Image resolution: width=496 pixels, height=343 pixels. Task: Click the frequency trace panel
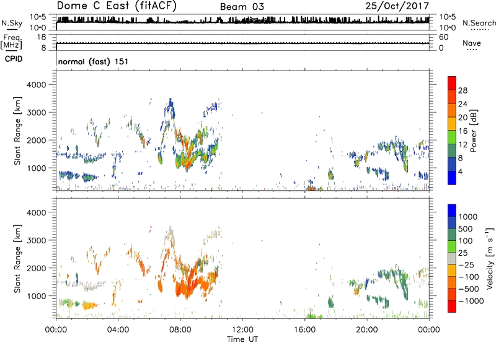242,42
